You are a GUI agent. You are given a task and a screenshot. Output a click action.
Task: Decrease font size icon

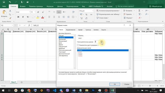click(x=43, y=12)
